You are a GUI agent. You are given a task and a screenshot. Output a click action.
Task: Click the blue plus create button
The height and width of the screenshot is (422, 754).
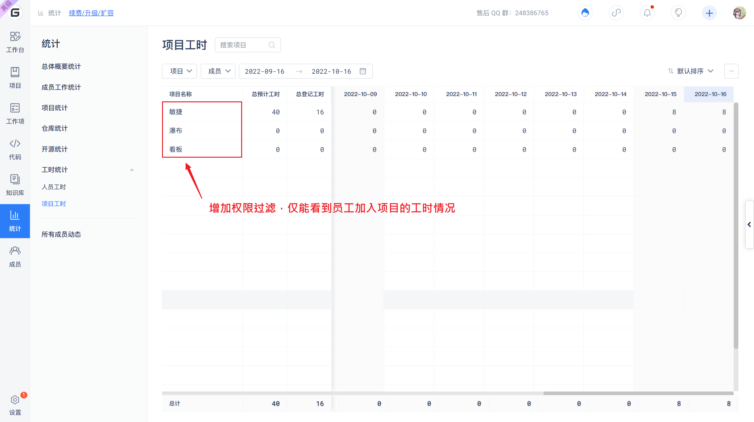pos(709,13)
